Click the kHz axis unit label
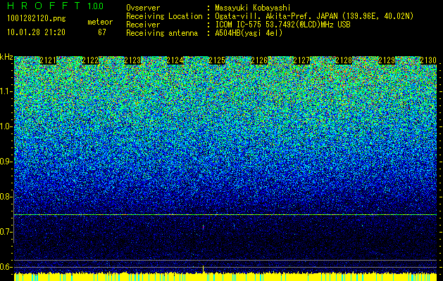The image size is (443, 281). point(6,57)
